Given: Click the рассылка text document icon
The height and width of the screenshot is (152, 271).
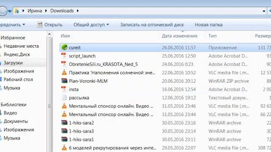Looking at the screenshot, I should 64,98.
